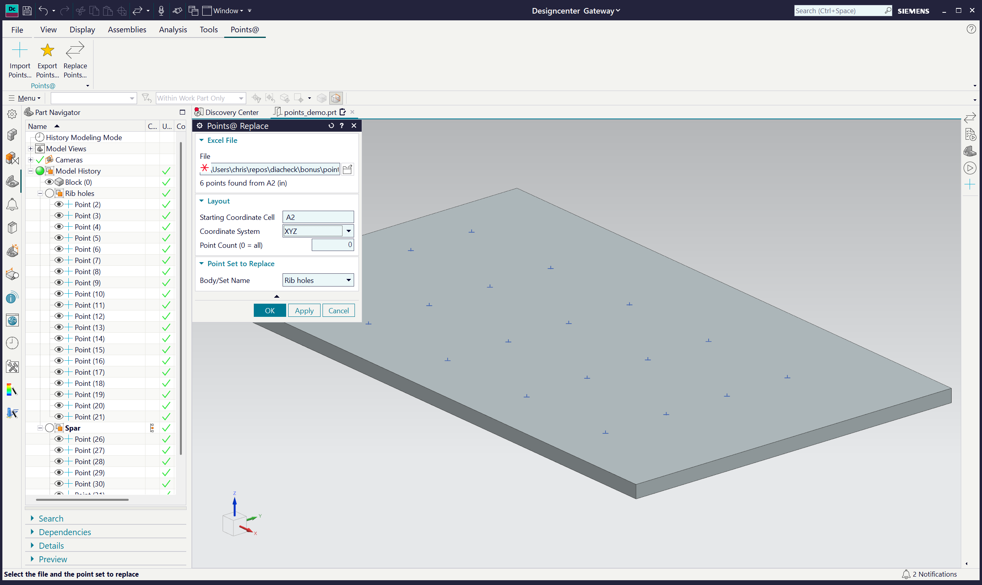Toggle the Spar group visibility circle
The width and height of the screenshot is (982, 585).
coord(50,428)
